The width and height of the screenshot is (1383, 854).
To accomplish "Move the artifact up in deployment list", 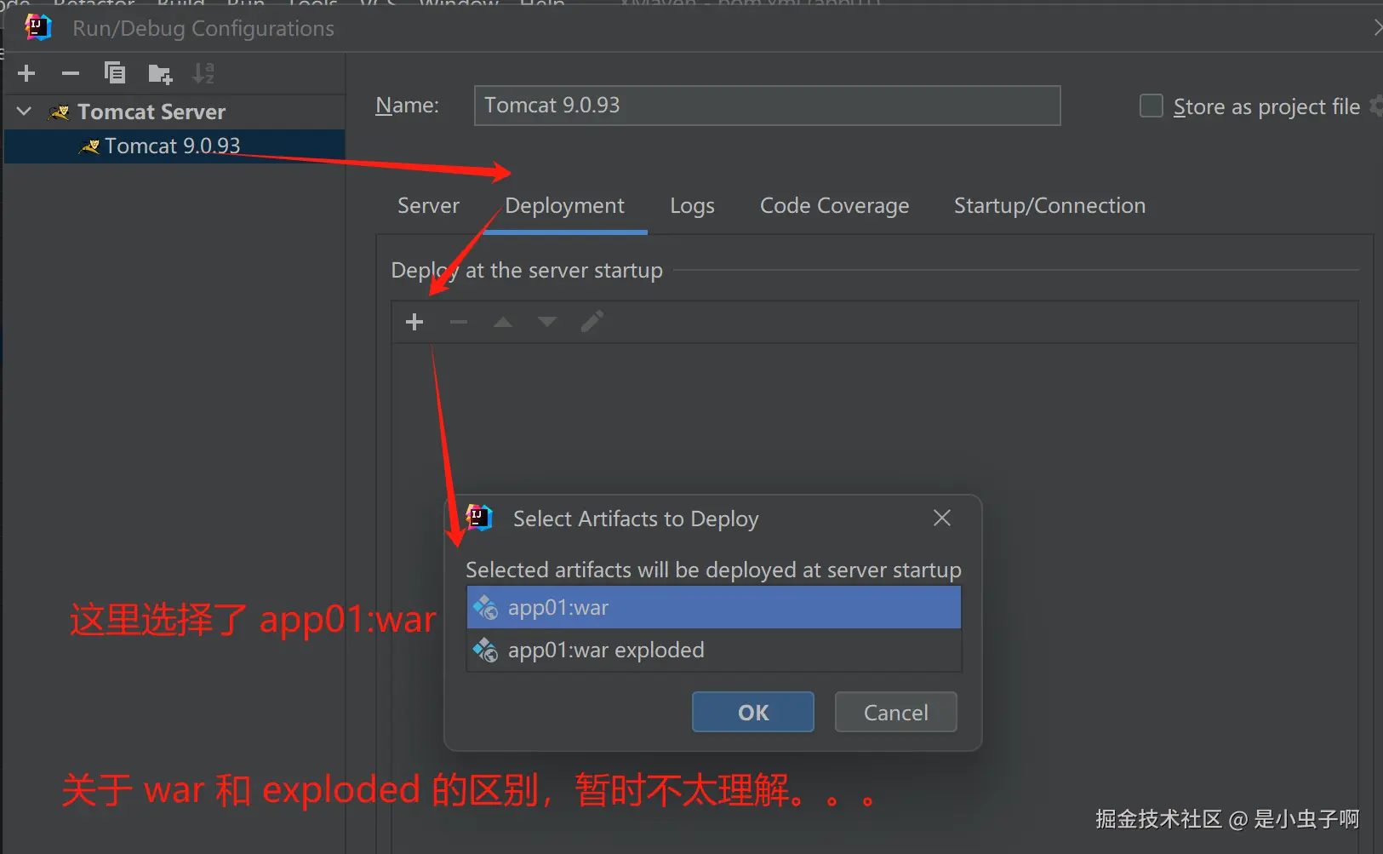I will click(x=503, y=322).
